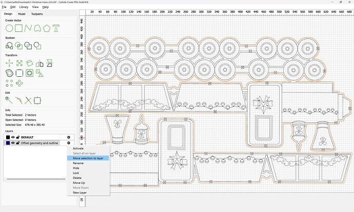Open the Library menu
Image resolution: width=354 pixels, height=212 pixels.
coord(24,7)
